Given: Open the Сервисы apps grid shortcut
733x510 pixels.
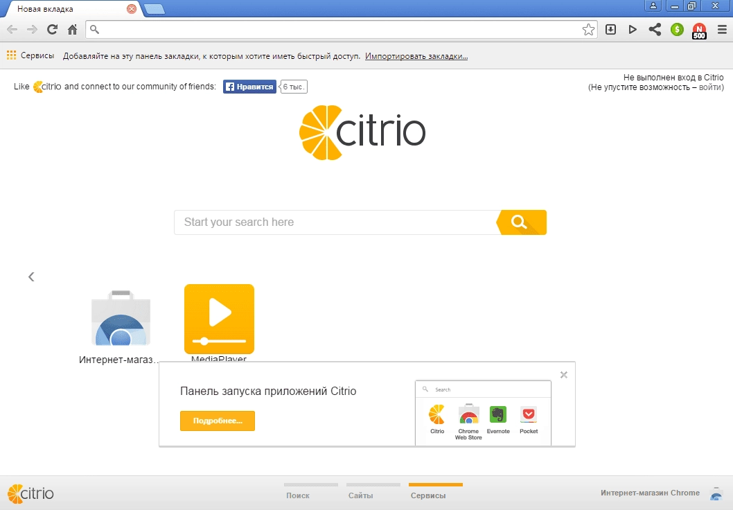Looking at the screenshot, I should pyautogui.click(x=30, y=55).
